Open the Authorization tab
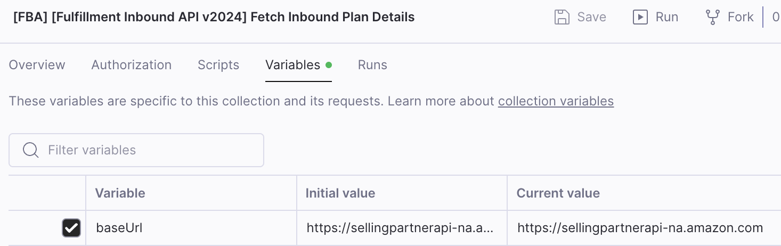This screenshot has height=246, width=781. click(132, 65)
